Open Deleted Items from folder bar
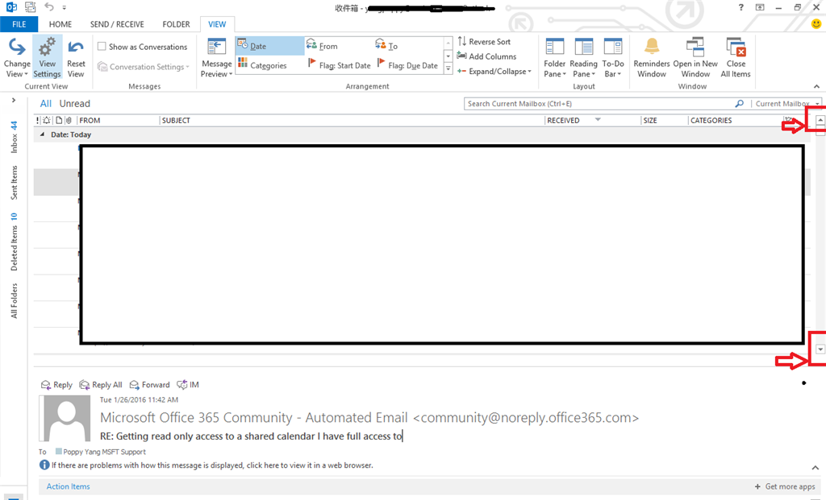 (15, 242)
